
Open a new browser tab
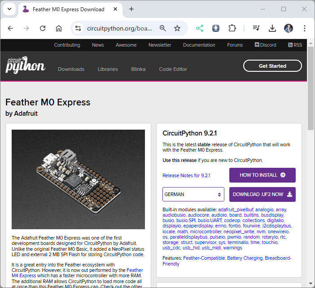pyautogui.click(x=131, y=9)
